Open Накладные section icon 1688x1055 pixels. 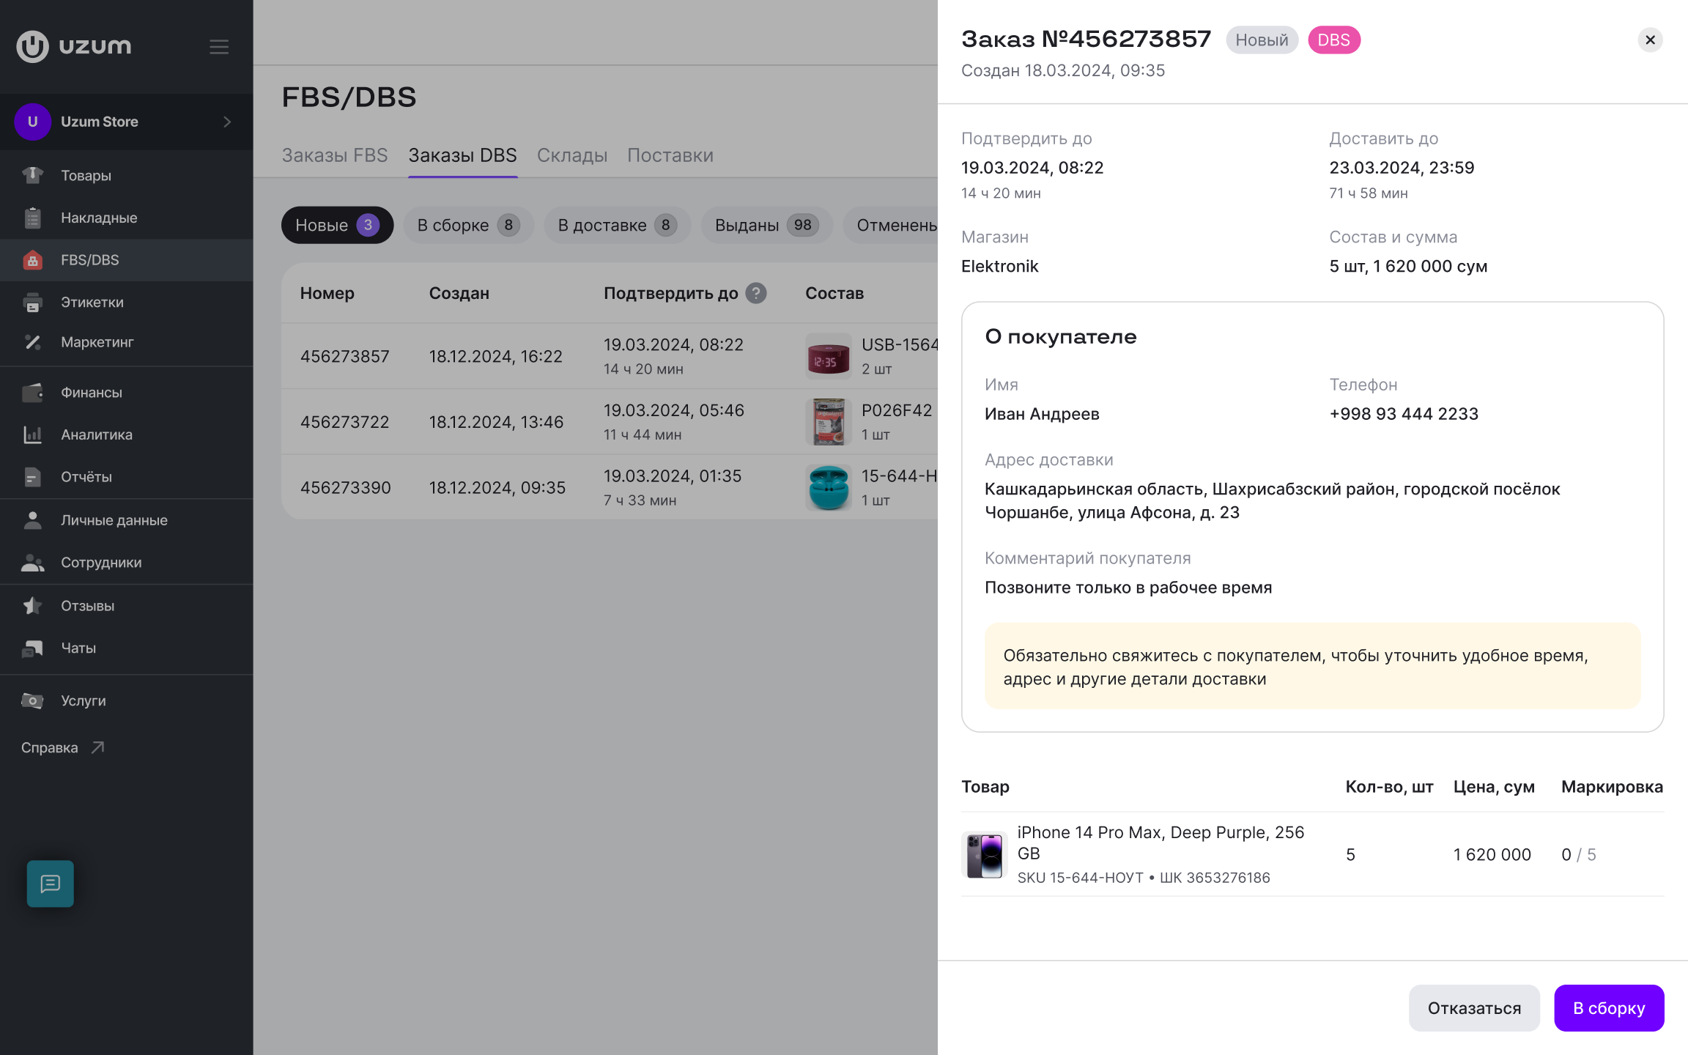point(32,218)
